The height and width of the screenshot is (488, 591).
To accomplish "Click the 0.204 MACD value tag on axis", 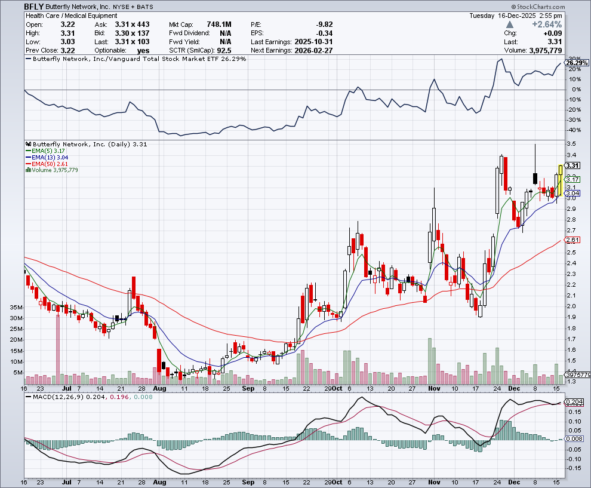I will [x=575, y=402].
